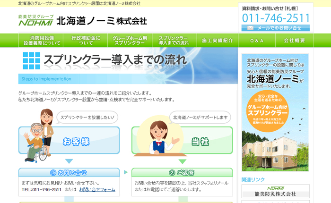
Task: Click the orange circle badge in the sidebar banner
Action: (268, 111)
